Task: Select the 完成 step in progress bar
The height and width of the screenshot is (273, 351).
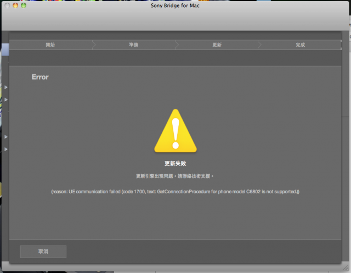Action: [x=300, y=45]
